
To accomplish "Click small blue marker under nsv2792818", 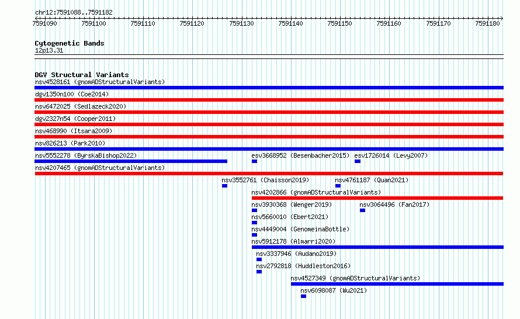I will (x=259, y=272).
